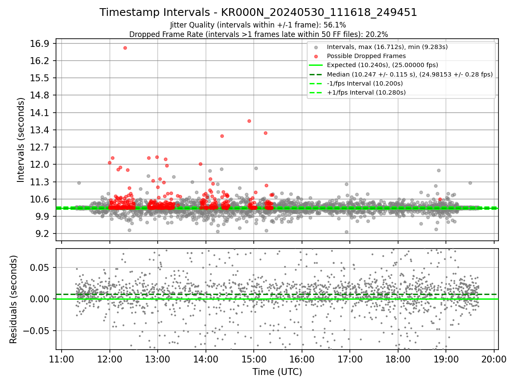The width and height of the screenshot is (517, 387).
Task: Click the red outlier point near 13.3 seconds at 15:15
Action: click(265, 133)
